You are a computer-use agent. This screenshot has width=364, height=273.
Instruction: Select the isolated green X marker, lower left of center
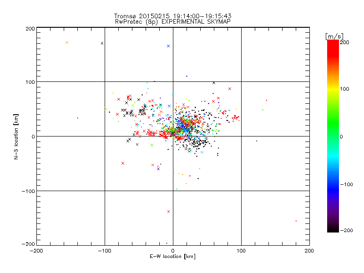click(x=152, y=145)
